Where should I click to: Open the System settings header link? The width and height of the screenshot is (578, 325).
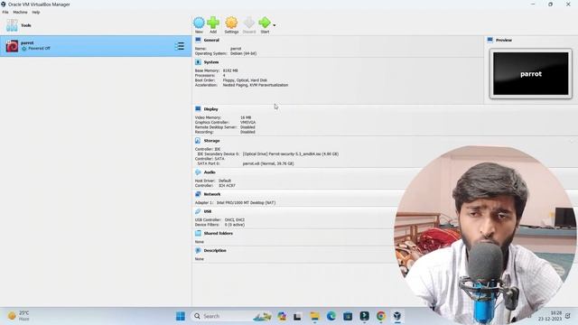(x=211, y=62)
